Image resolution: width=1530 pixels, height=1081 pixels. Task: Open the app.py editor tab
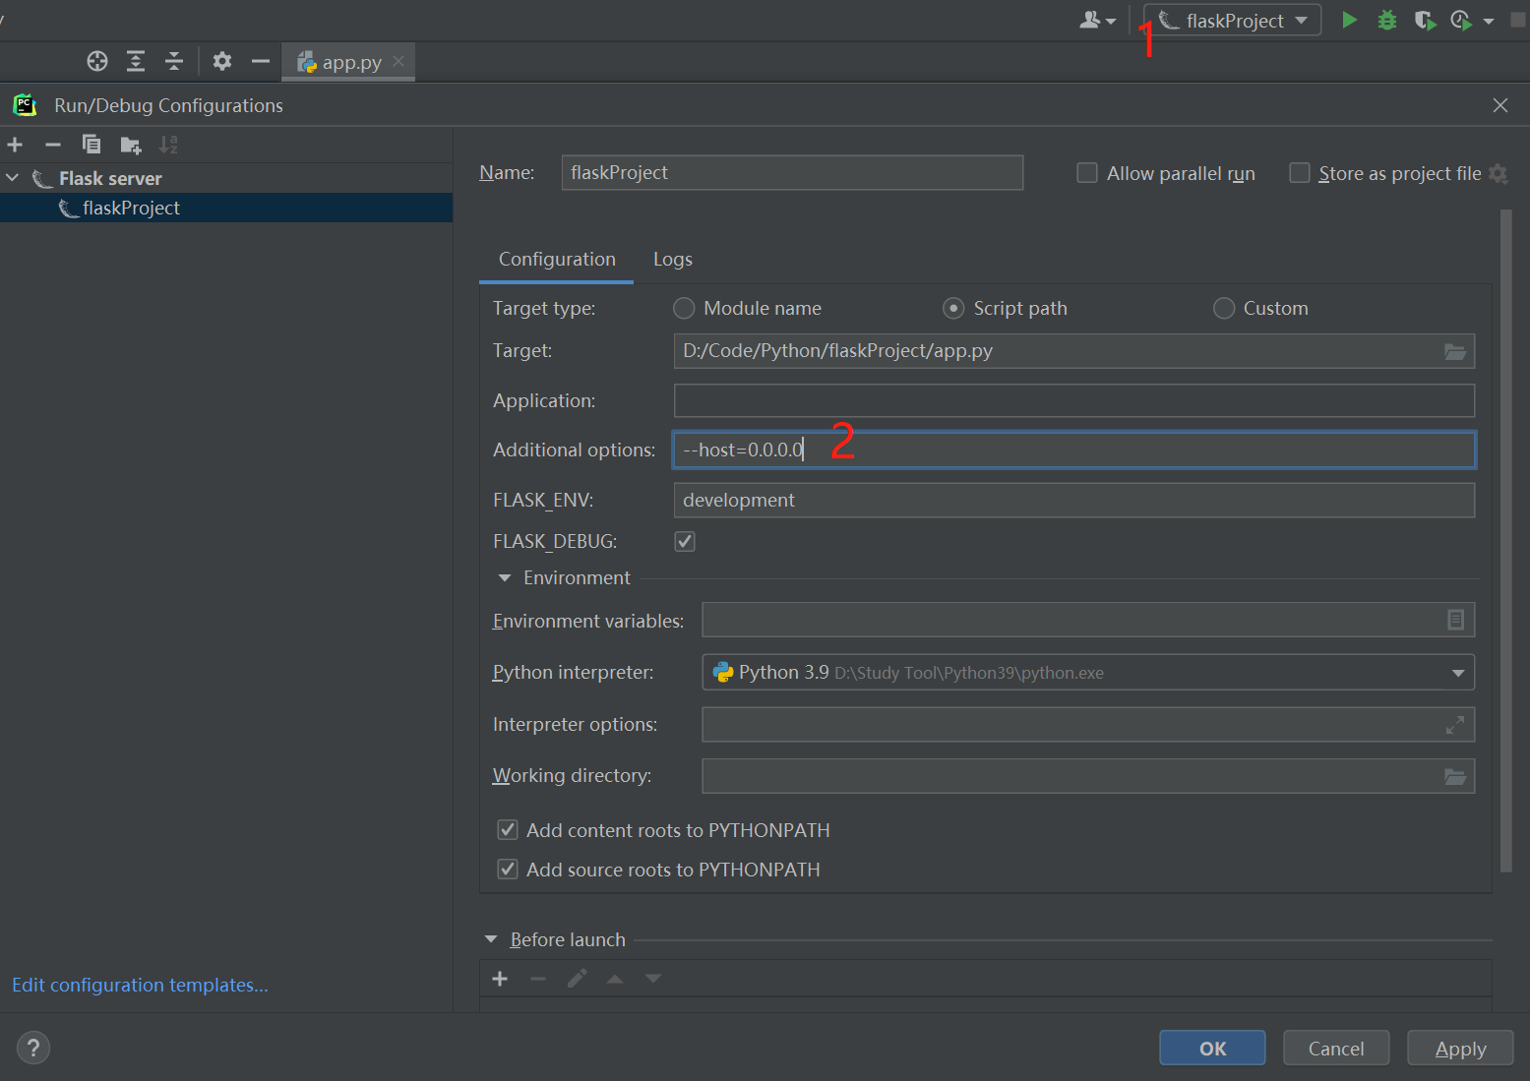[x=349, y=63]
